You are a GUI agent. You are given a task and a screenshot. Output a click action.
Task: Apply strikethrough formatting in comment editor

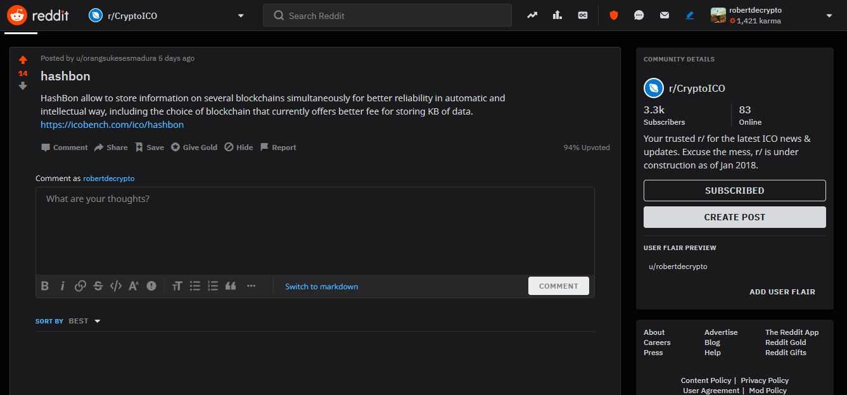point(98,286)
